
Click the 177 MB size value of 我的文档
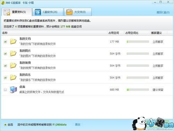click(x=114, y=42)
